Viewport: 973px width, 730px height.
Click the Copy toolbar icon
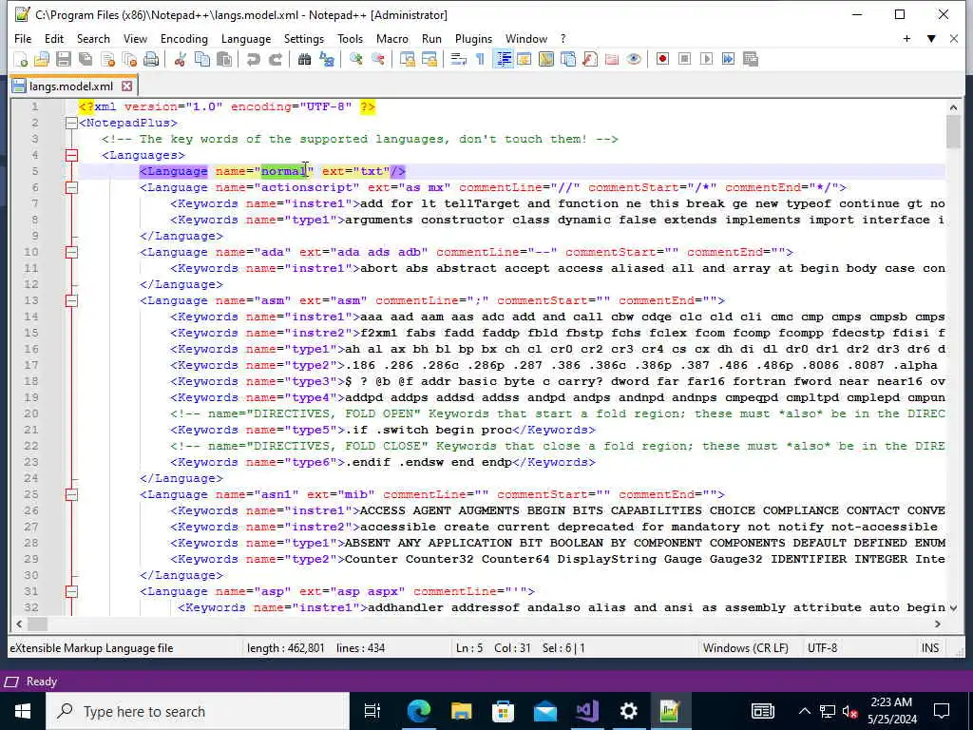point(202,59)
